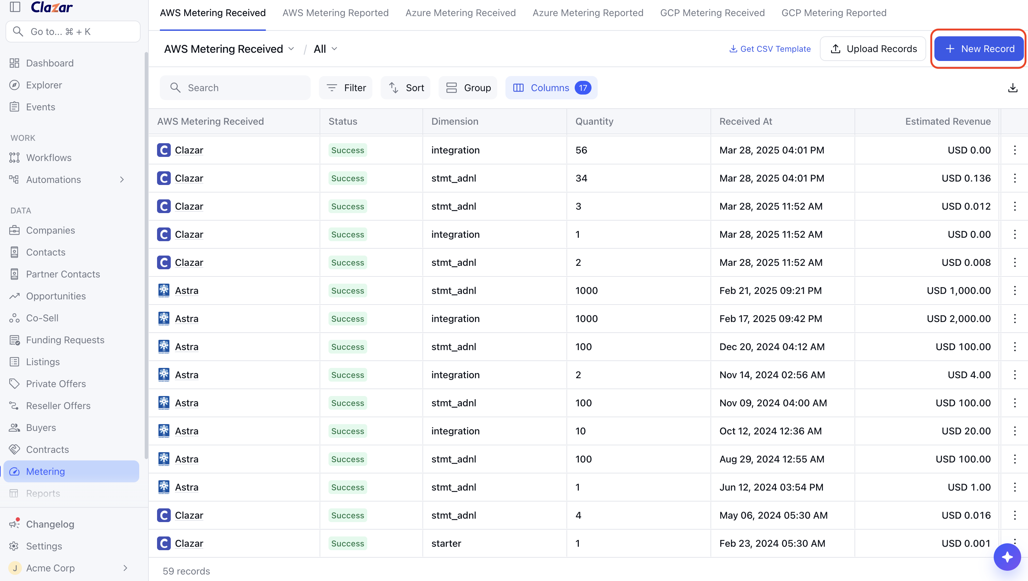Click the 59 records count text

pos(186,571)
